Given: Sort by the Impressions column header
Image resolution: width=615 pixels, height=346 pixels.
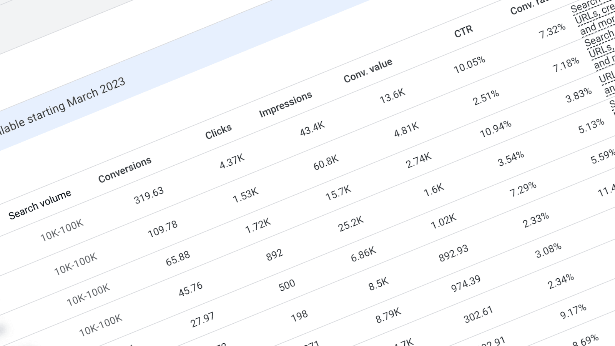Looking at the screenshot, I should coord(285,105).
